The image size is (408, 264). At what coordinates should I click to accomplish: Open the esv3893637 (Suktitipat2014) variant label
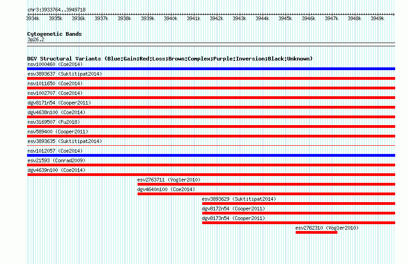pyautogui.click(x=65, y=74)
